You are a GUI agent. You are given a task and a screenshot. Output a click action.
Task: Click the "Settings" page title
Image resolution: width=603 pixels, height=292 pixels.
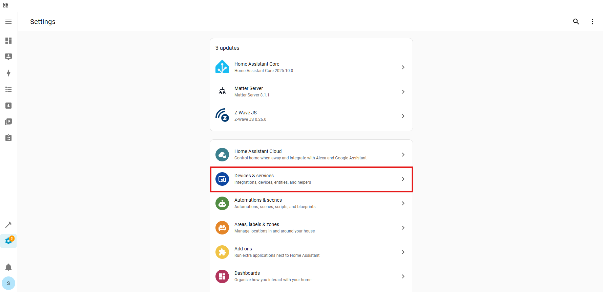tap(43, 22)
